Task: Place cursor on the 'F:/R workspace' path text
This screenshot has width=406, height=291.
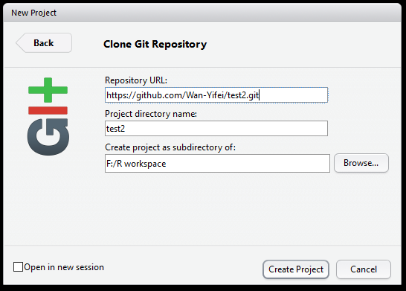Action: point(136,164)
